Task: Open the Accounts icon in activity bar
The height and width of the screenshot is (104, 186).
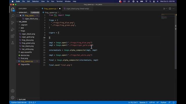Action: point(12,91)
